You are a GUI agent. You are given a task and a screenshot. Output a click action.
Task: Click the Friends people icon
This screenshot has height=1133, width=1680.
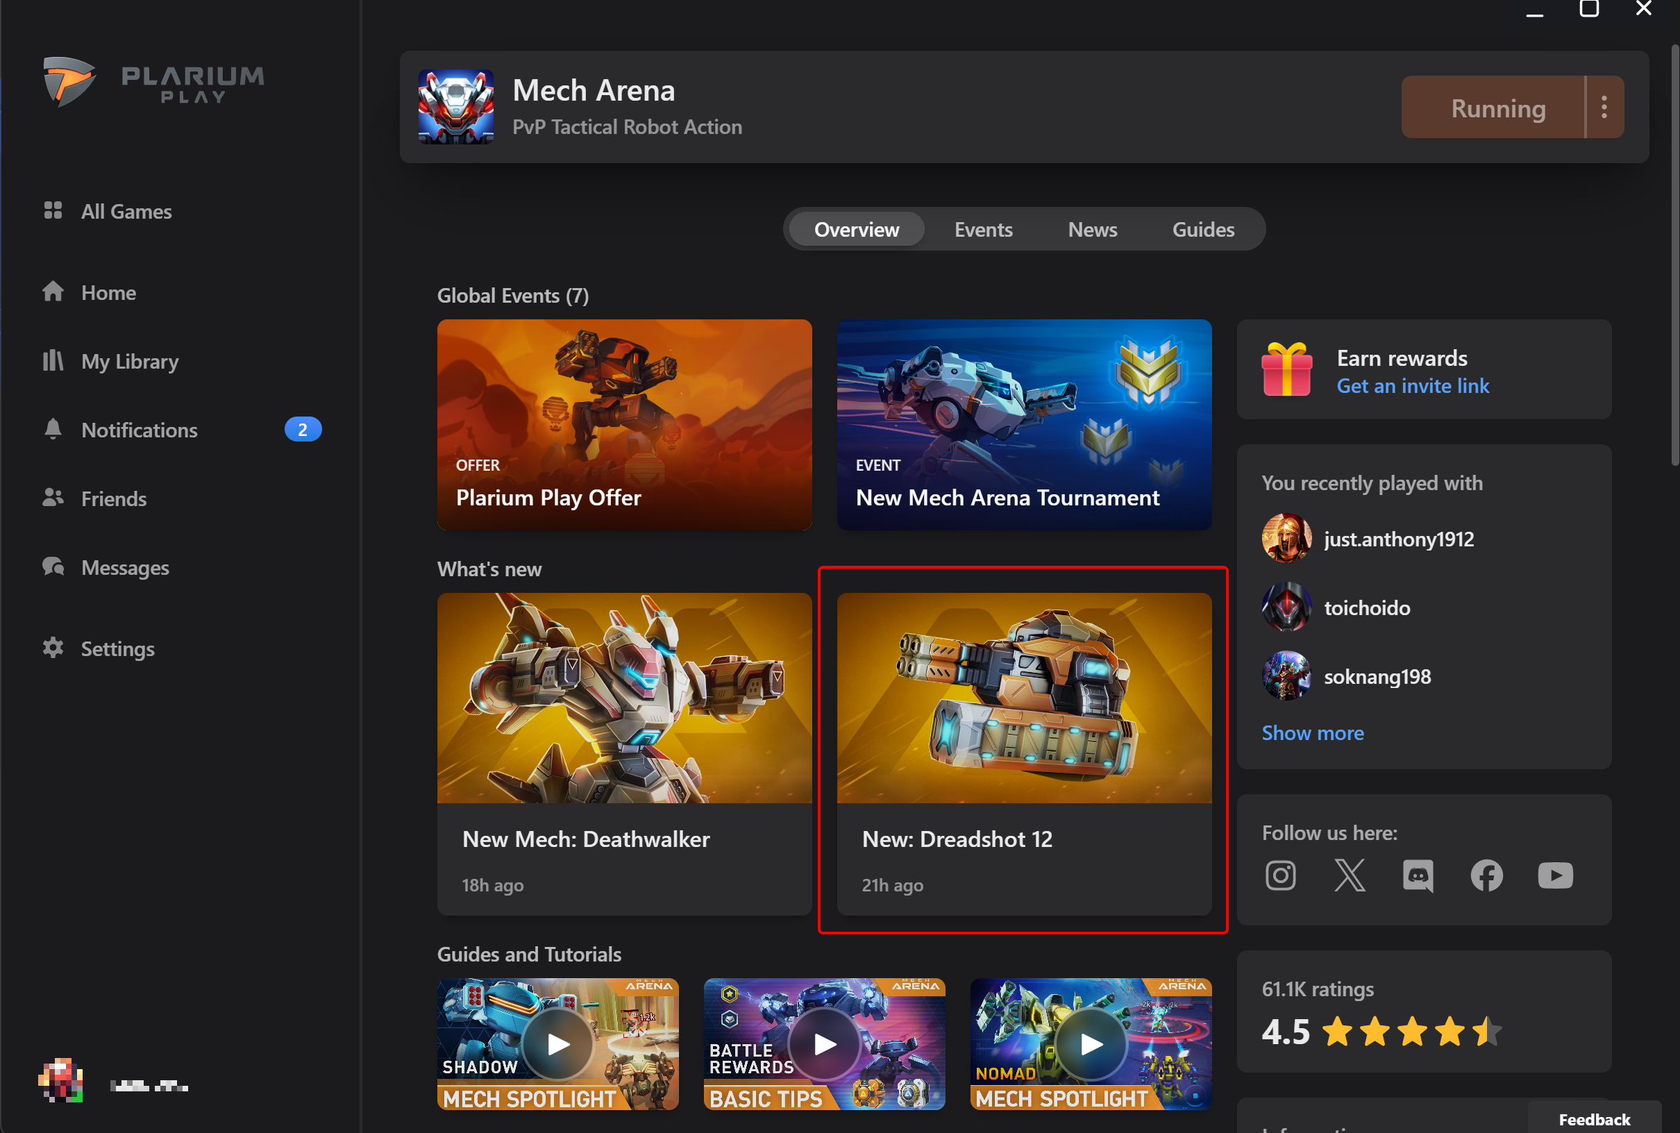(x=53, y=498)
